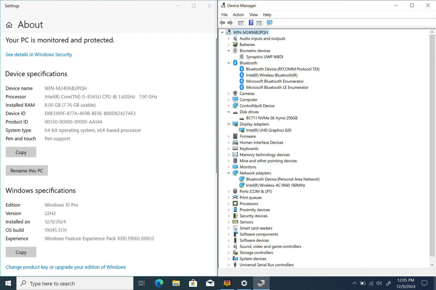Screen dimensions: 436x290
Task: Collapse the Biometric devices node
Action: (229, 51)
